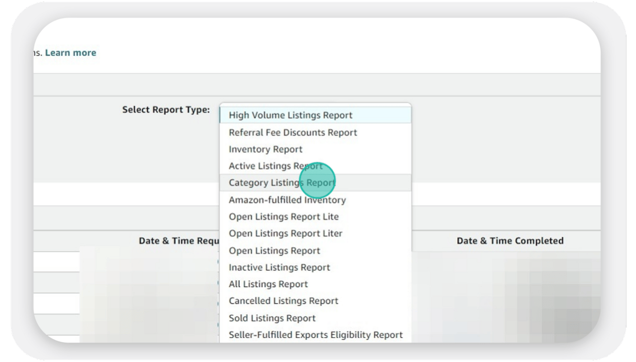Choose Referral Fee Discounts Report
The height and width of the screenshot is (362, 636).
315,133
